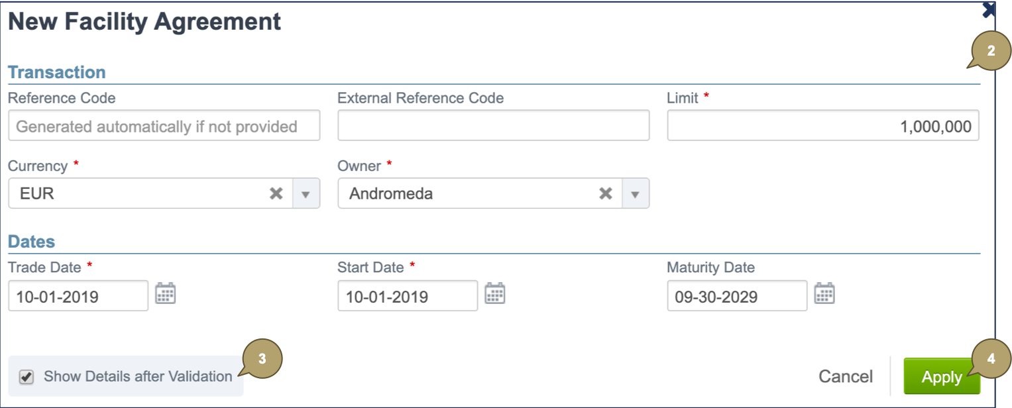Image resolution: width=1012 pixels, height=408 pixels.
Task: Expand currency options for EUR field
Action: coord(306,193)
